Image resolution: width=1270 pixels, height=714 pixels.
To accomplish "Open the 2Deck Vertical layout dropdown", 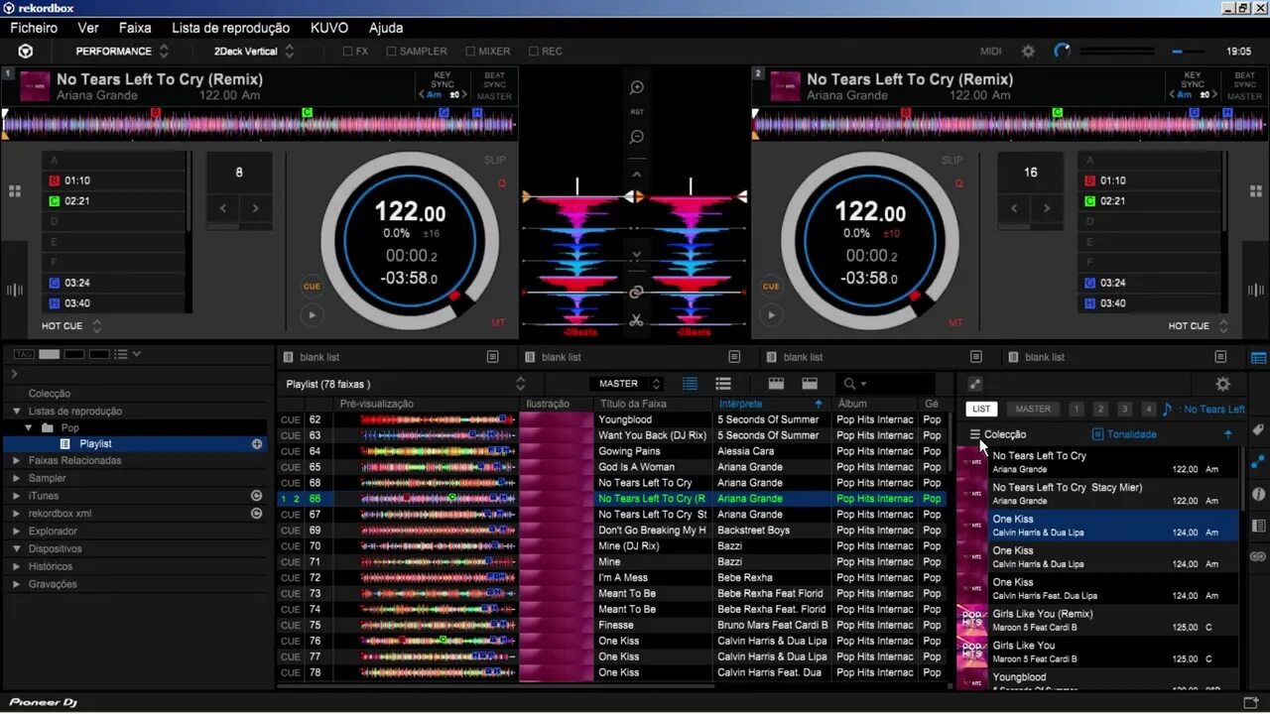I will (x=254, y=51).
